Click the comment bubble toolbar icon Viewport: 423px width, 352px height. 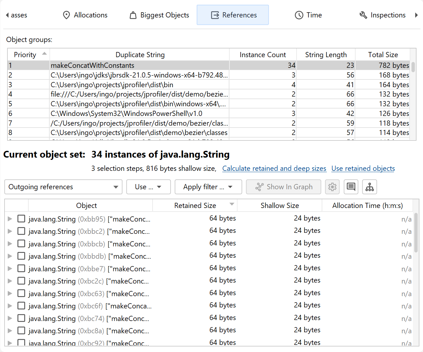tap(351, 187)
